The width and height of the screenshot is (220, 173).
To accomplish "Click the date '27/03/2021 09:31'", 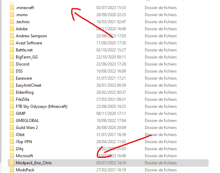I will (111, 99).
